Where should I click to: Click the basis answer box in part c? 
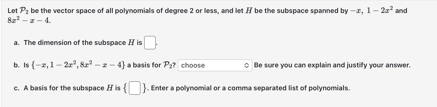(134, 88)
